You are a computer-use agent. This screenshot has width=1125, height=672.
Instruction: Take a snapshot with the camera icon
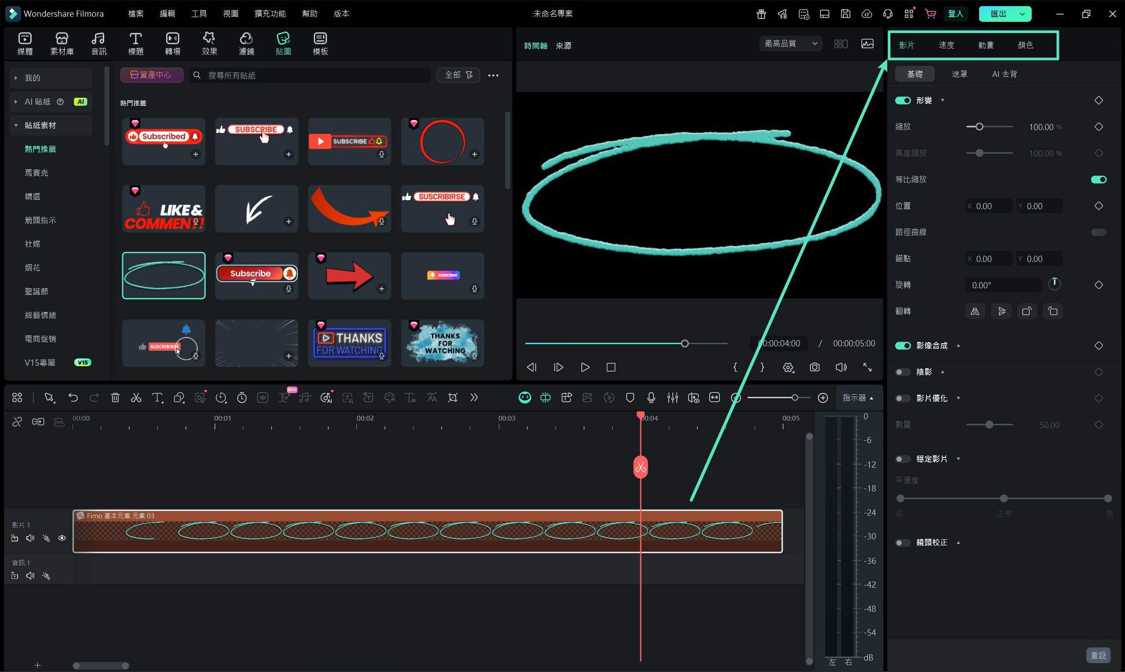pos(814,367)
